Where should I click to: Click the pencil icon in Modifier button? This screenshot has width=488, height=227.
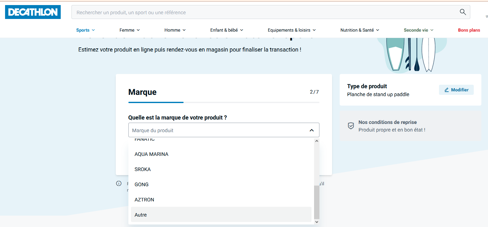coord(447,90)
